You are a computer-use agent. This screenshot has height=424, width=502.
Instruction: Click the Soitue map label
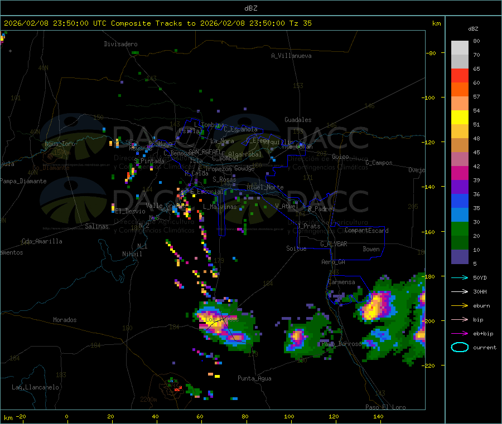point(296,248)
